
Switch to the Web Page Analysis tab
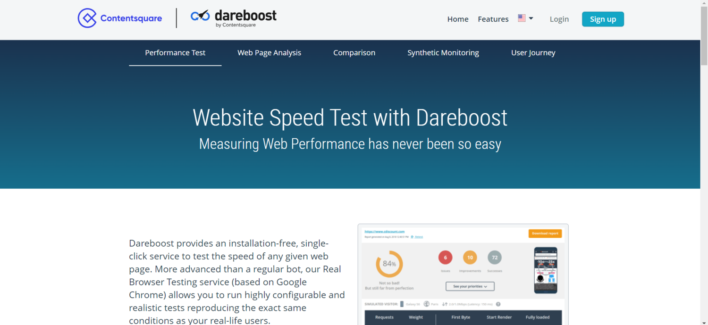pos(269,53)
